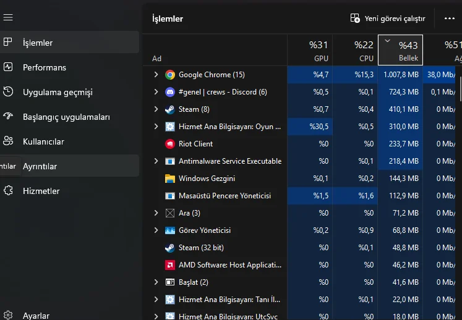Sort processes by CPU column header
Screen dimensions: 462x320
point(356,51)
